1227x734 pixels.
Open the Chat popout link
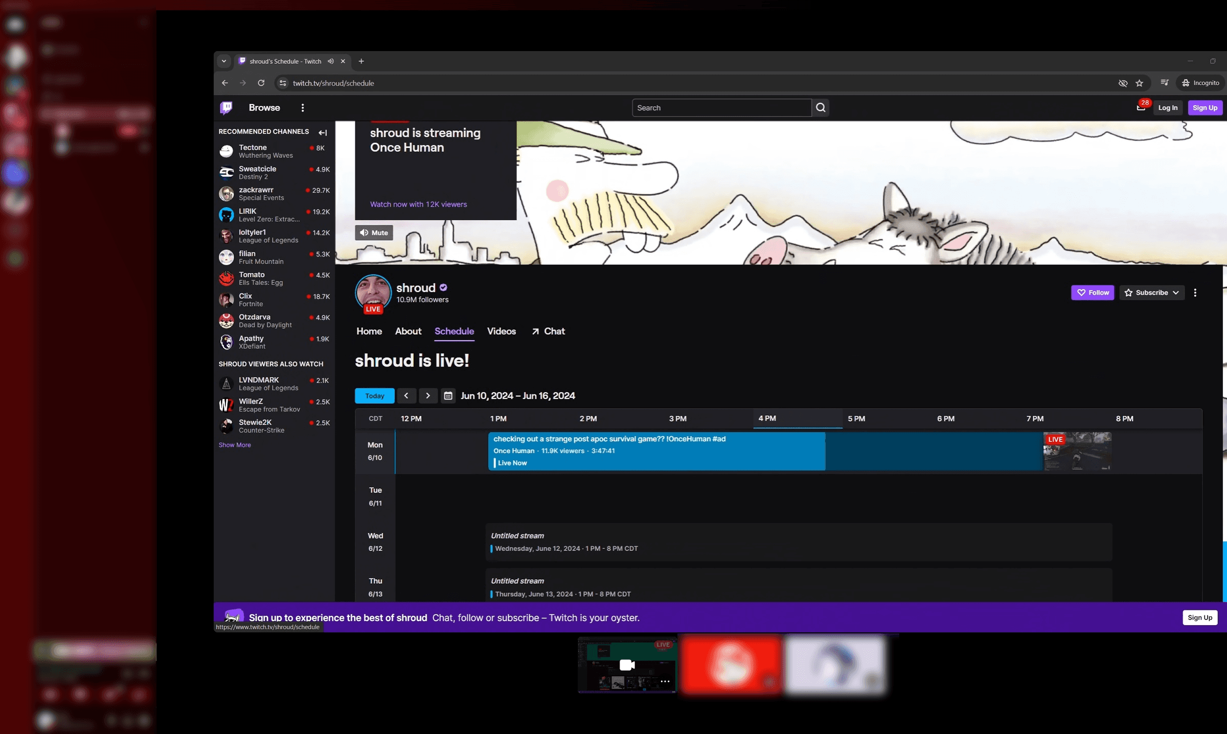coord(548,332)
